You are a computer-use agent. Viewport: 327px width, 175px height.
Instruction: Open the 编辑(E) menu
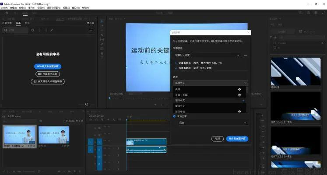click(x=13, y=8)
